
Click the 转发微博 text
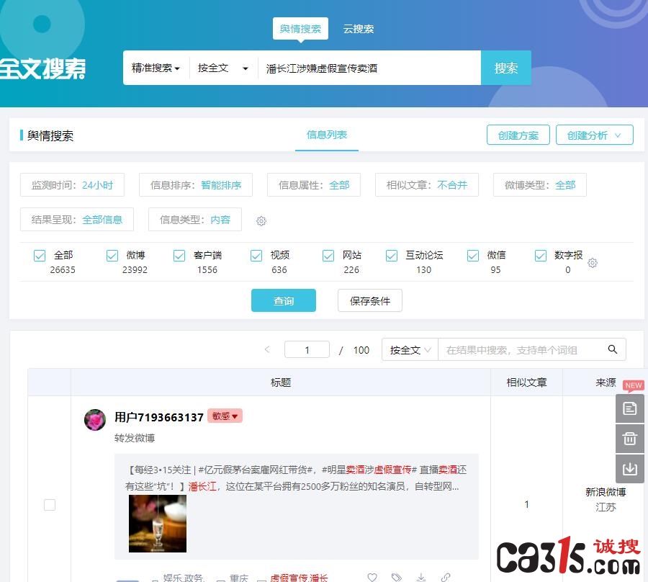(135, 438)
